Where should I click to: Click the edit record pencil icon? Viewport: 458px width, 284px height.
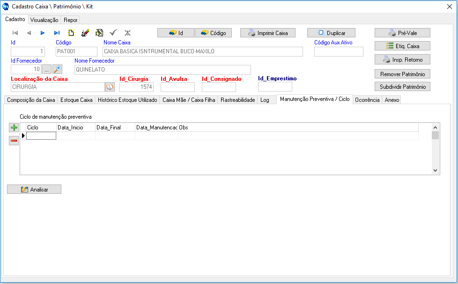pos(85,33)
